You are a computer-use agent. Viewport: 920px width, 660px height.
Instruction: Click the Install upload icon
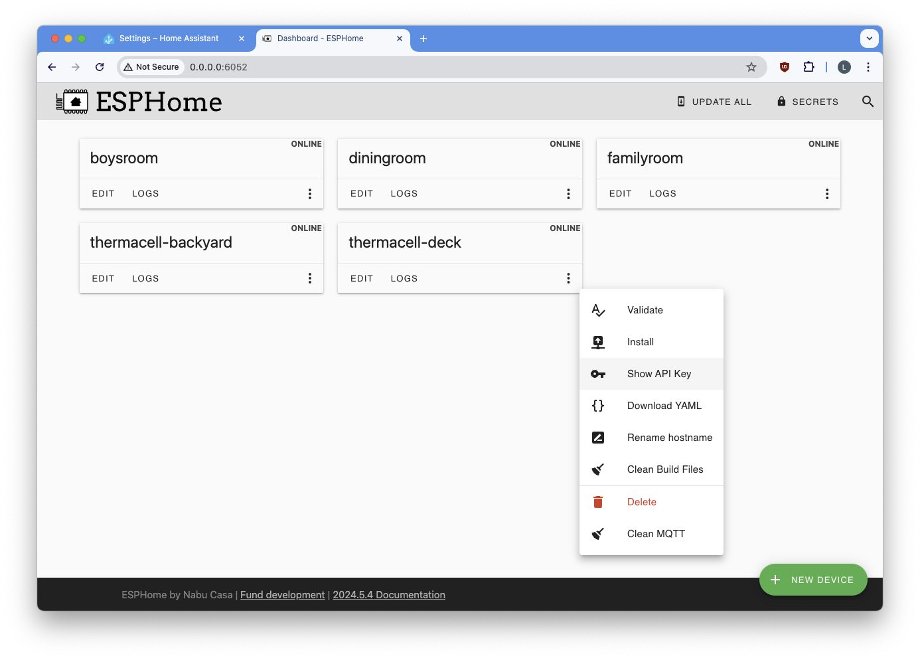pos(598,342)
